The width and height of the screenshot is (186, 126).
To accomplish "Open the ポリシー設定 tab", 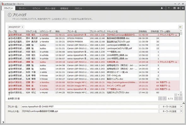I will 50,8.
